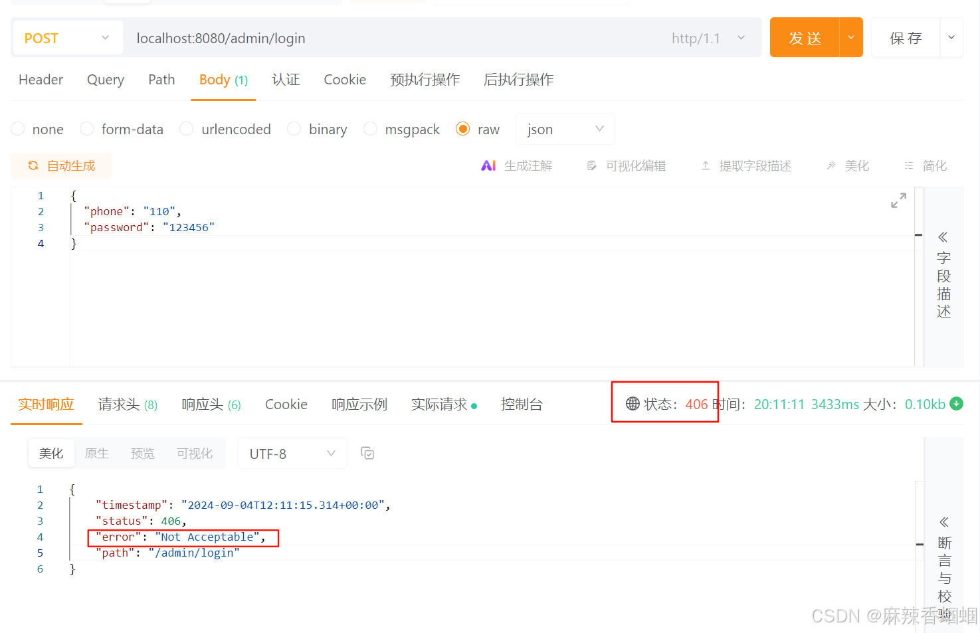This screenshot has height=633, width=980.
Task: Open the UTF-8 encoding dropdown
Action: coord(292,454)
